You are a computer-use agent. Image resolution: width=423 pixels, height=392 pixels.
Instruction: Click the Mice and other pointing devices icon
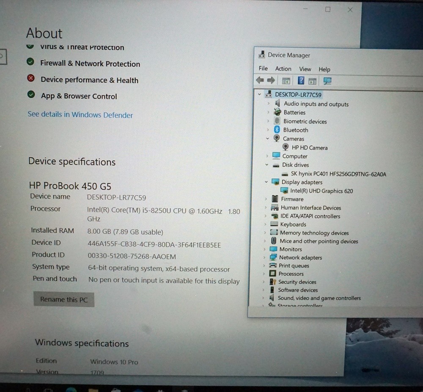pyautogui.click(x=274, y=240)
